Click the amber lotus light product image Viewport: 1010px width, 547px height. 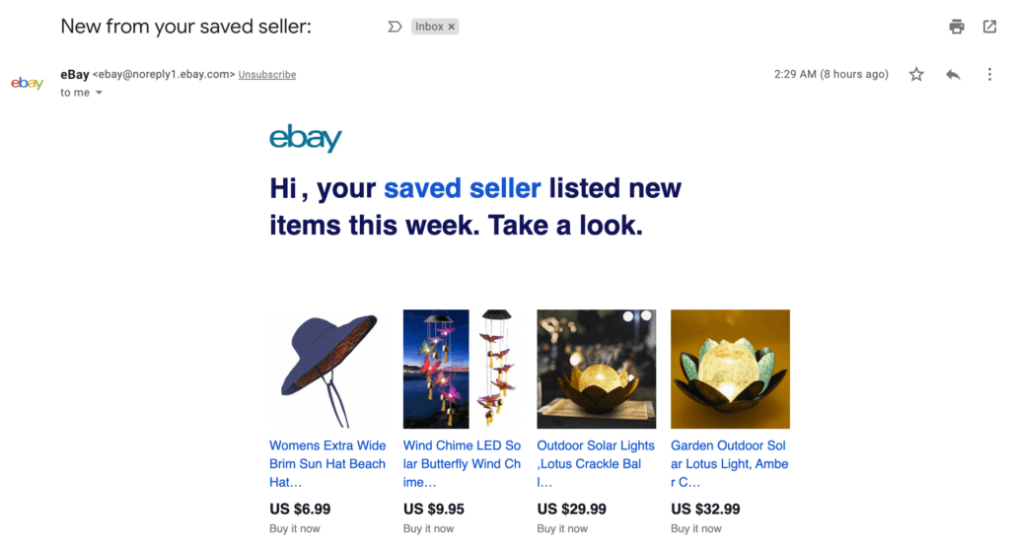coord(730,369)
